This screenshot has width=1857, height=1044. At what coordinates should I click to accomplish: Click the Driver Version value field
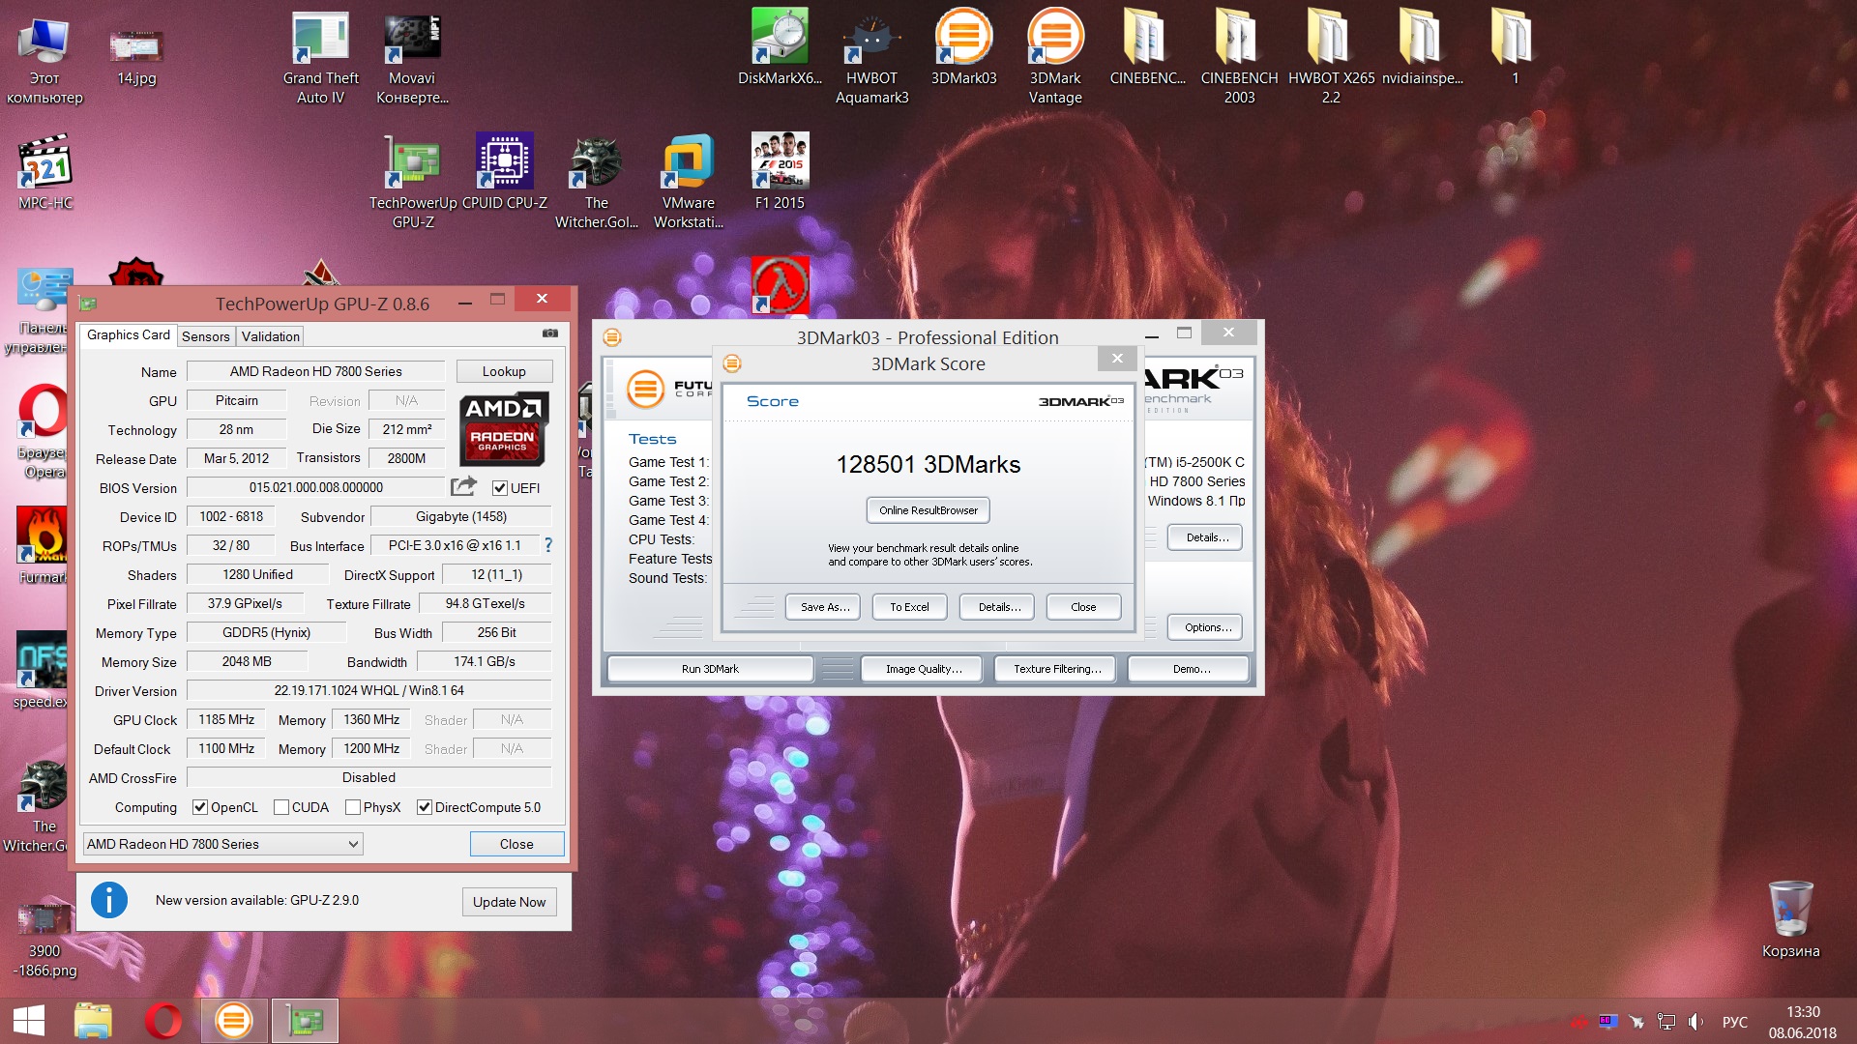[368, 690]
